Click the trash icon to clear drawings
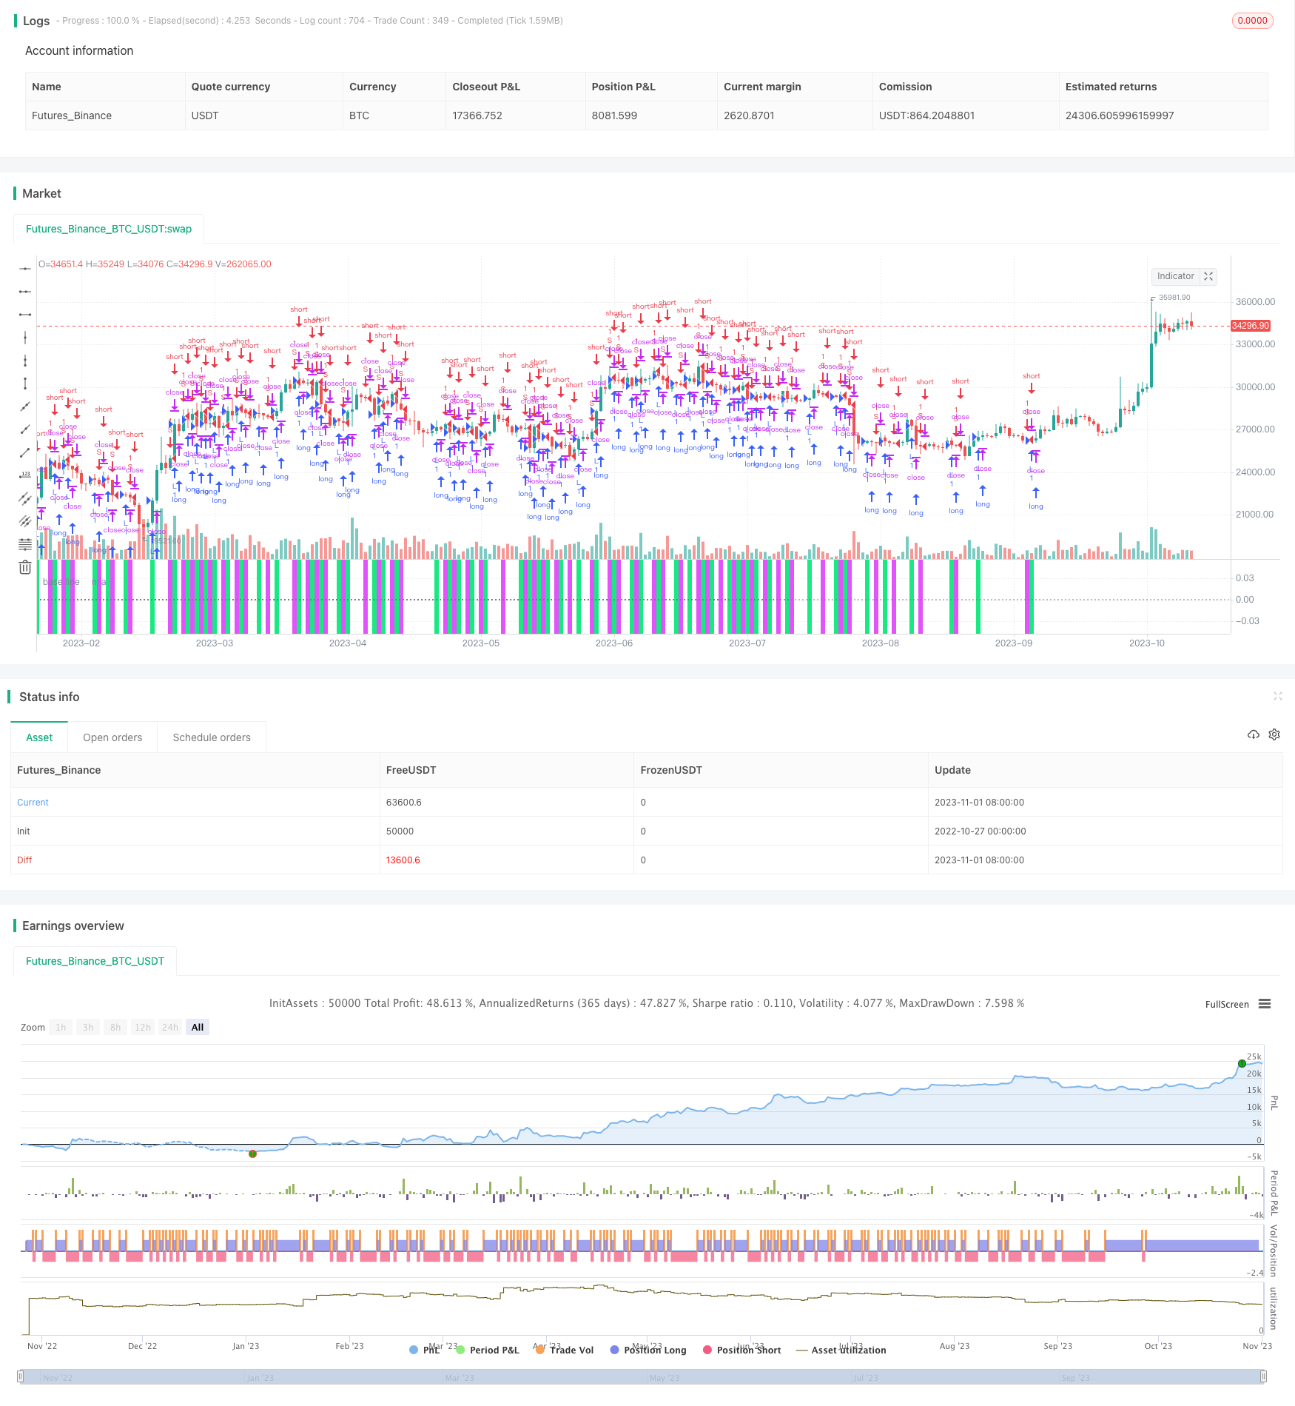1295x1406 pixels. (x=25, y=567)
